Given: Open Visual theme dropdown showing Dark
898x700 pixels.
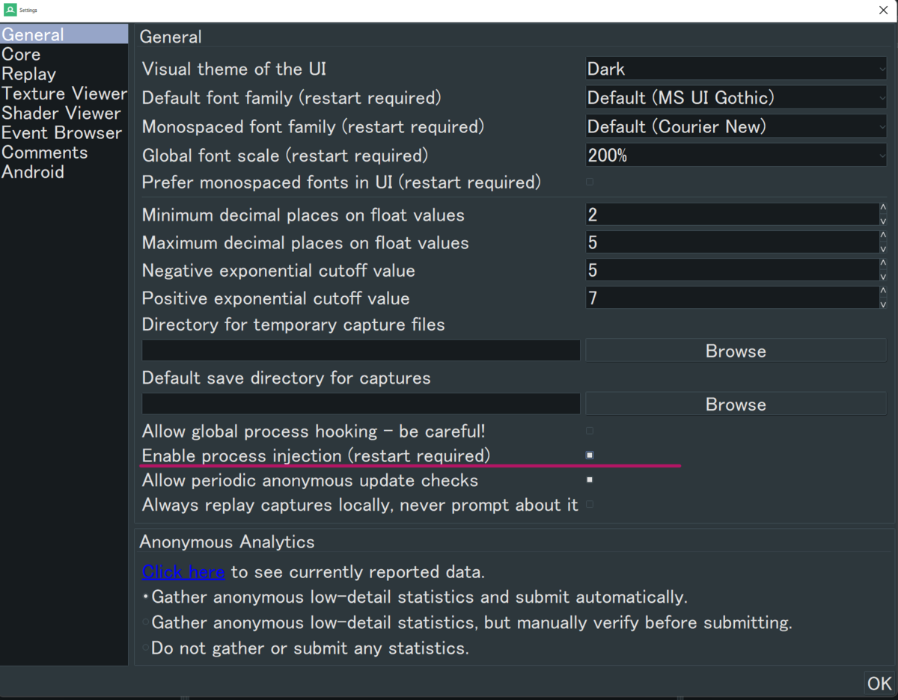Looking at the screenshot, I should (x=736, y=69).
